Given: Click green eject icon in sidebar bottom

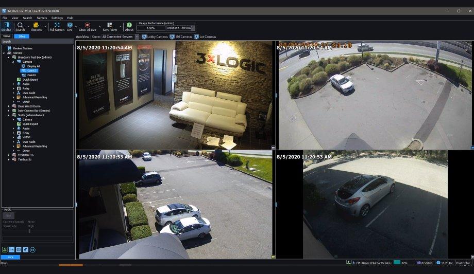Looking at the screenshot, I should click(x=5, y=249).
